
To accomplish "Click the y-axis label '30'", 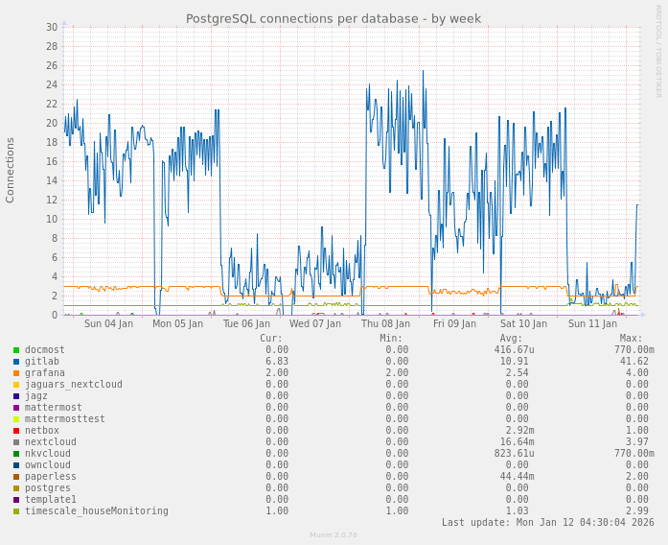I will point(52,27).
